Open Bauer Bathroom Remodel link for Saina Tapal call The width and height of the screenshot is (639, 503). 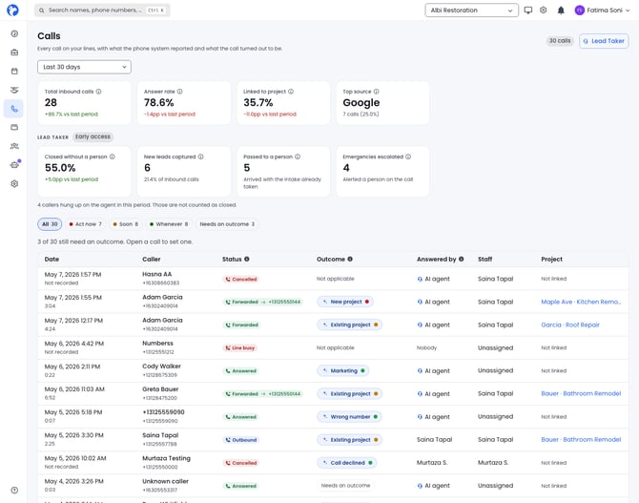(581, 440)
